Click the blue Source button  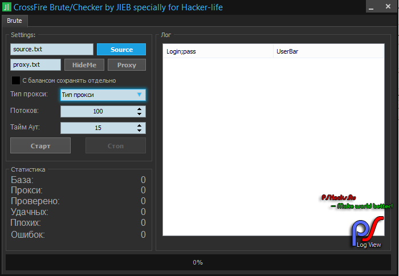click(121, 50)
